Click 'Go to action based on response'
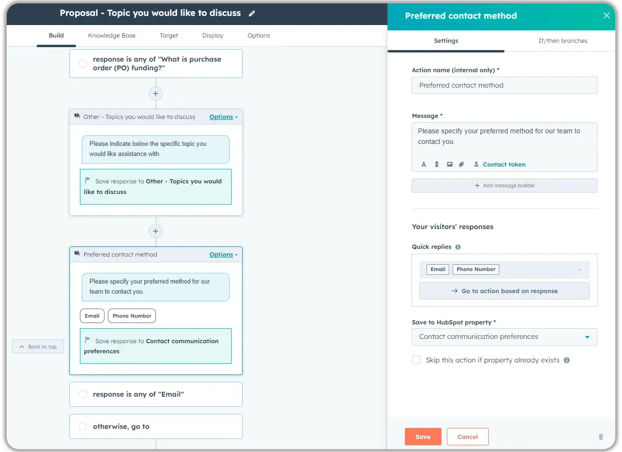Image resolution: width=622 pixels, height=452 pixels. coord(504,291)
